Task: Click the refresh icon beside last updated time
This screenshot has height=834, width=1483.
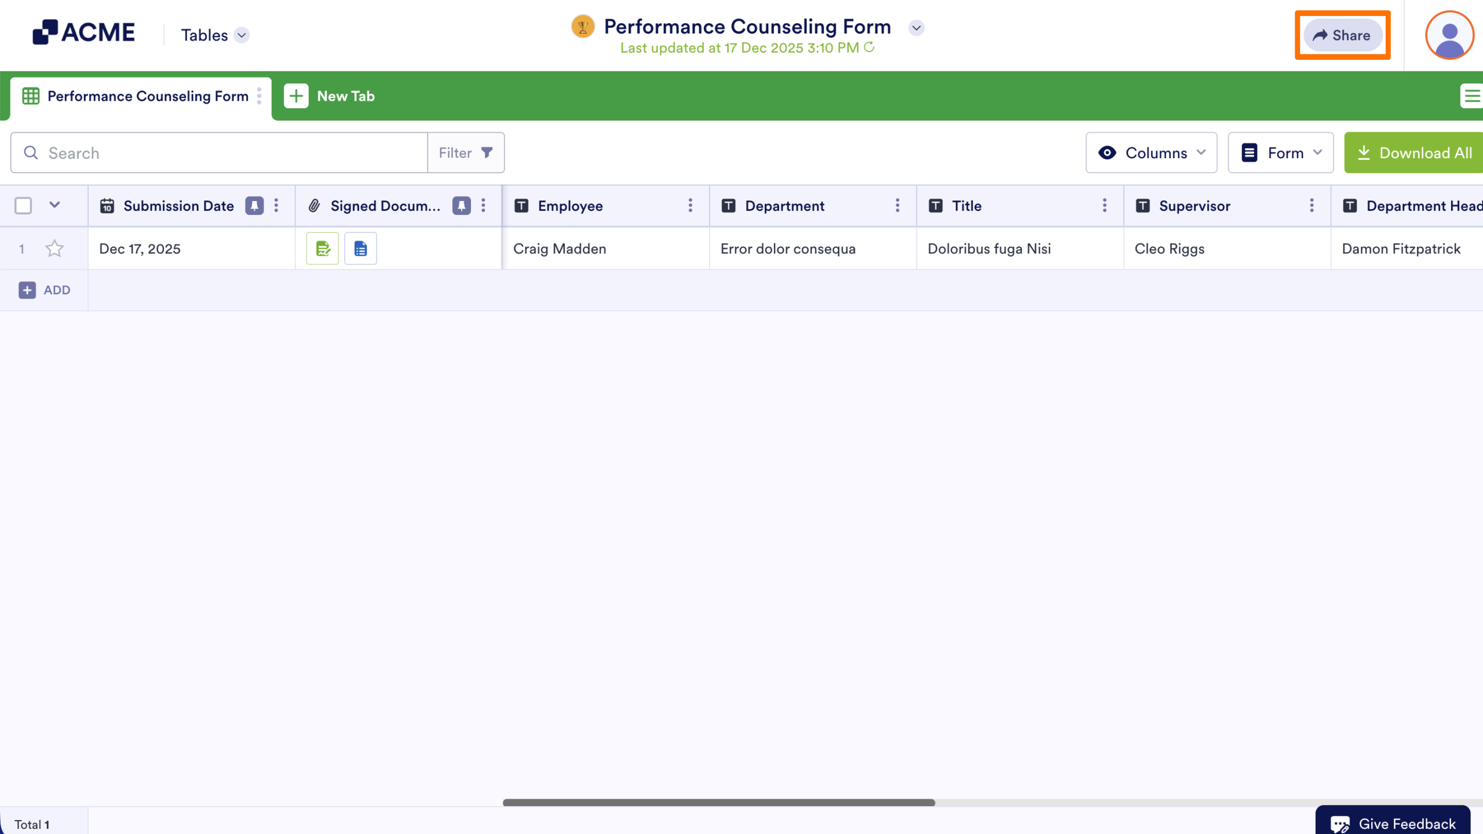Action: pyautogui.click(x=869, y=47)
